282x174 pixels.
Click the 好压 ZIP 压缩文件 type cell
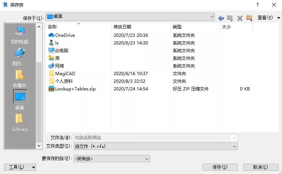tap(191, 89)
